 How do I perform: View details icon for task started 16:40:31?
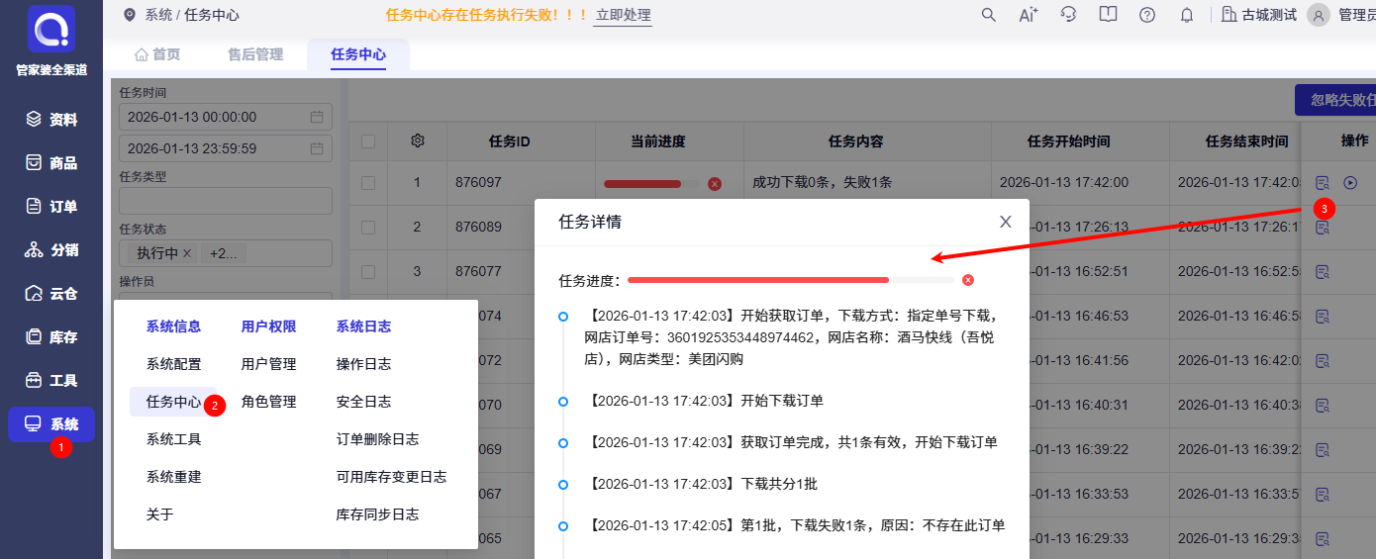coord(1322,406)
